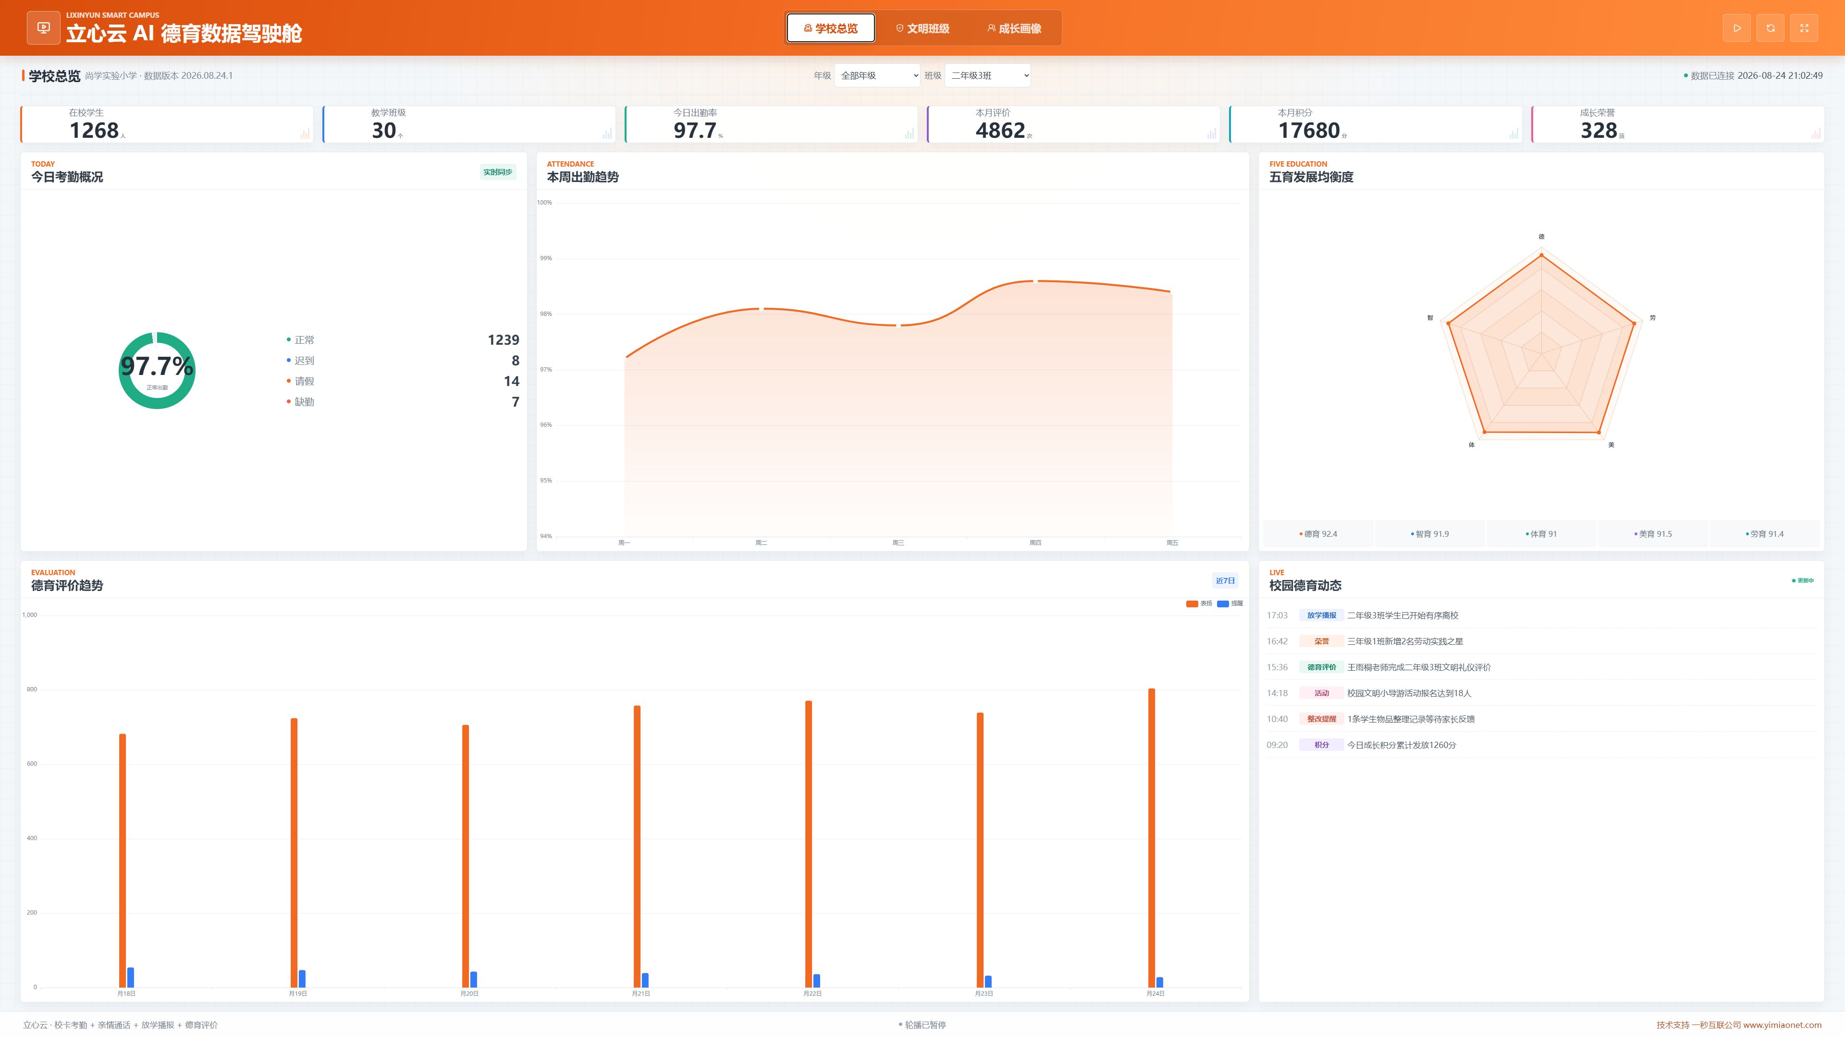Click the 实时同步 badge in attendance panel

[497, 172]
